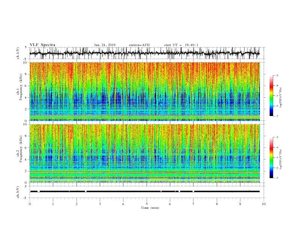Click the upper colorbar "-3" scale value

(277, 75)
